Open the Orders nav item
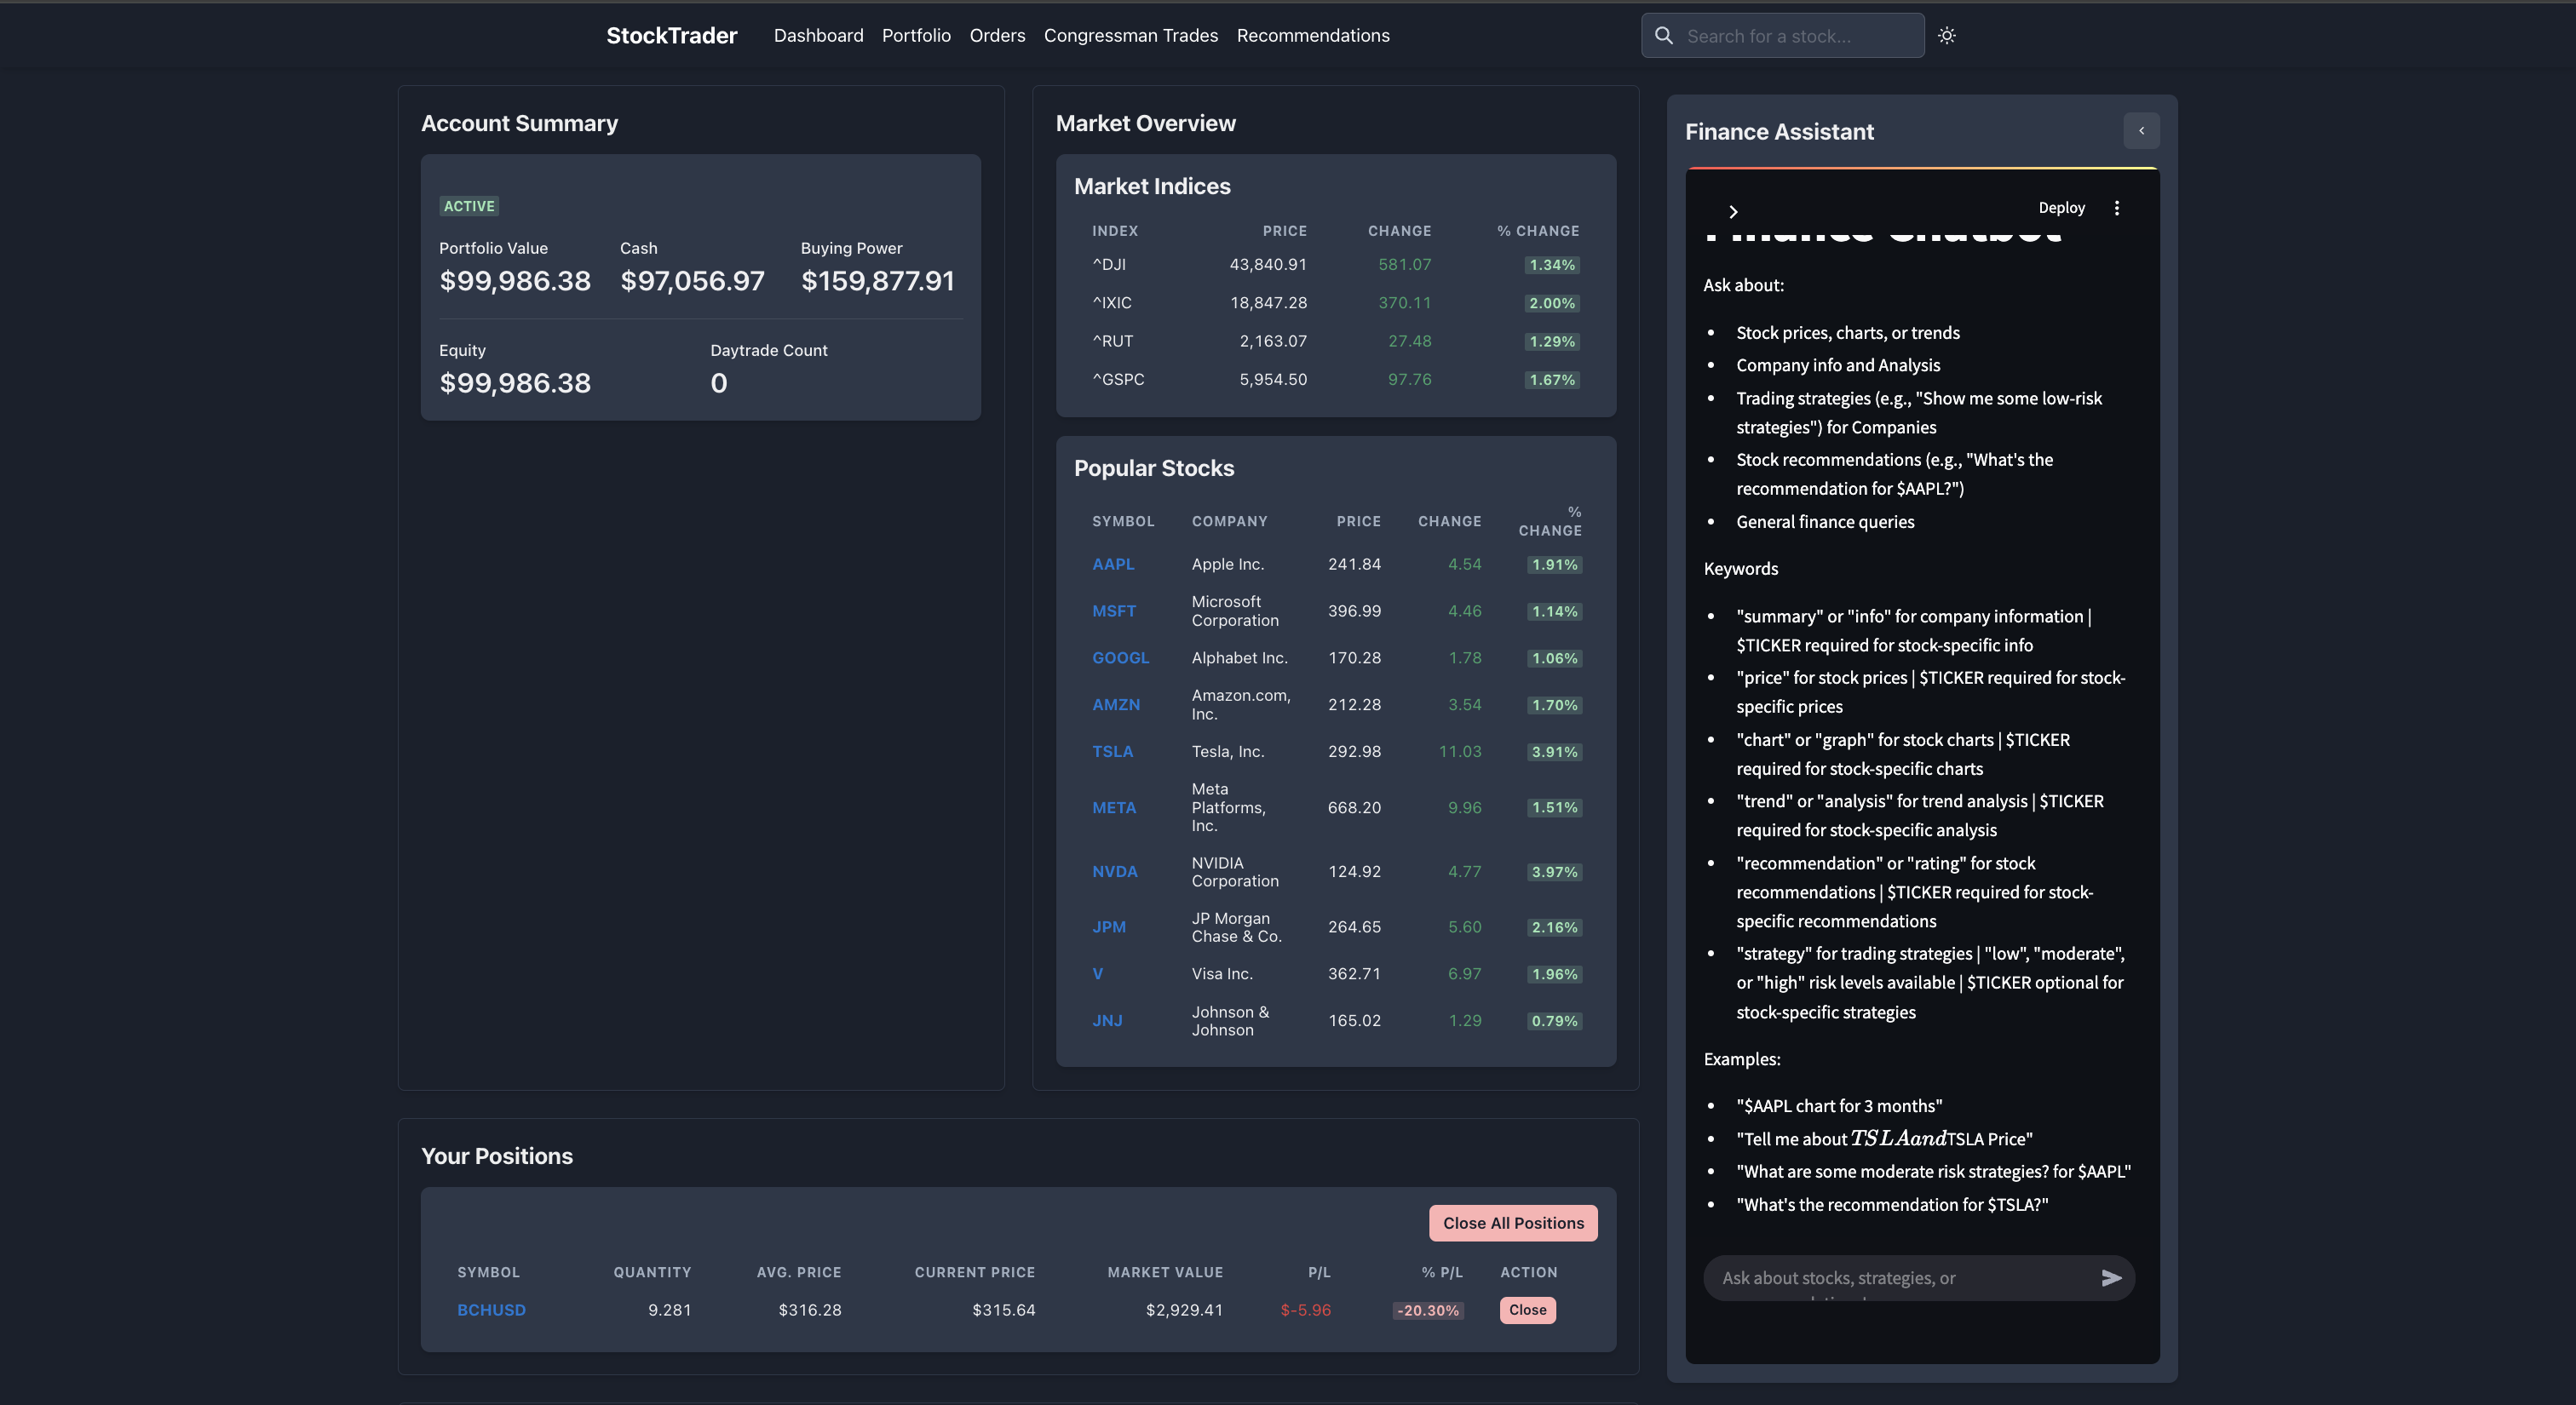The width and height of the screenshot is (2576, 1405). 997,36
